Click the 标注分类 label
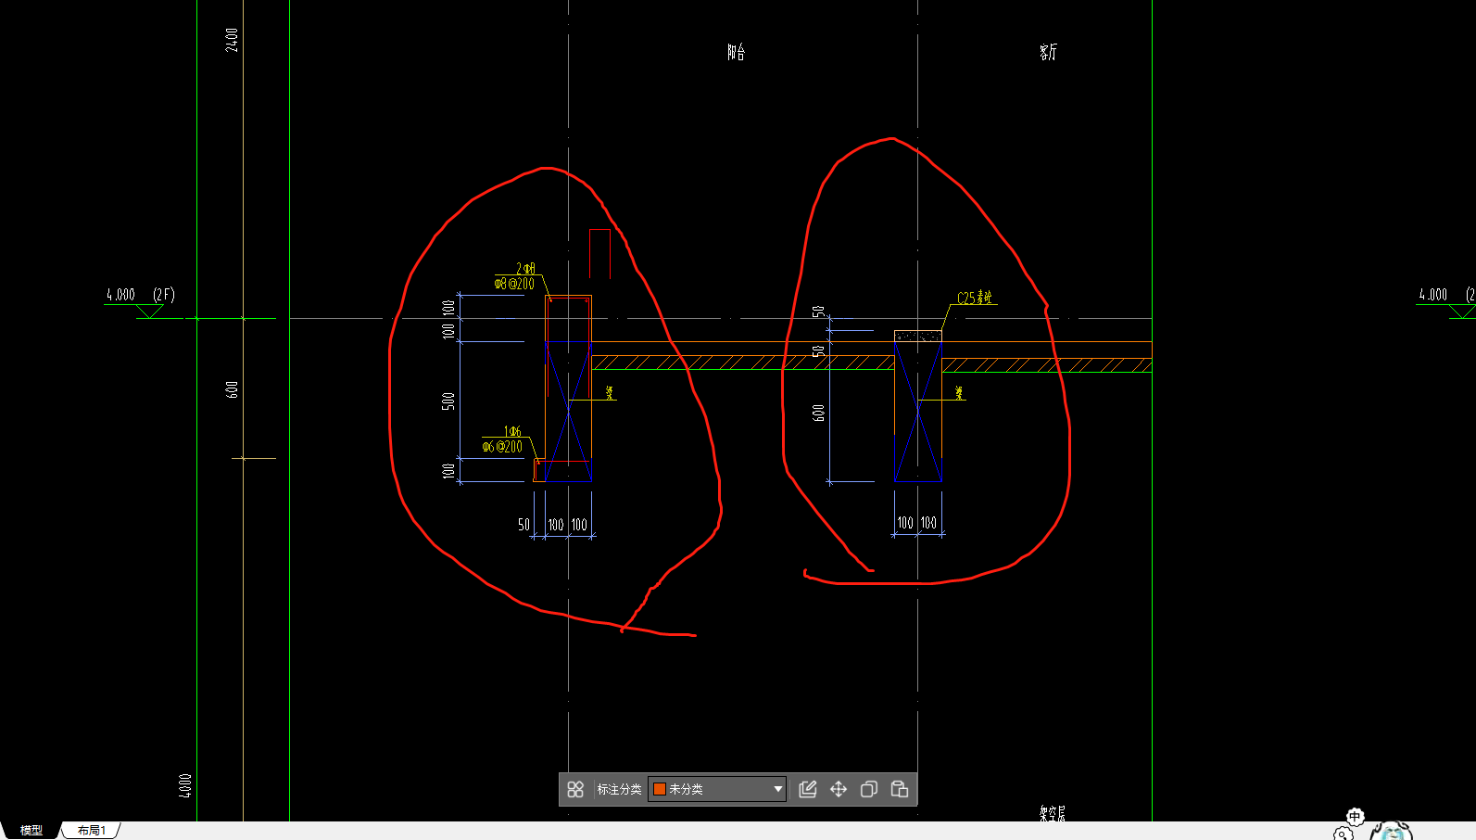This screenshot has height=840, width=1476. [x=619, y=789]
